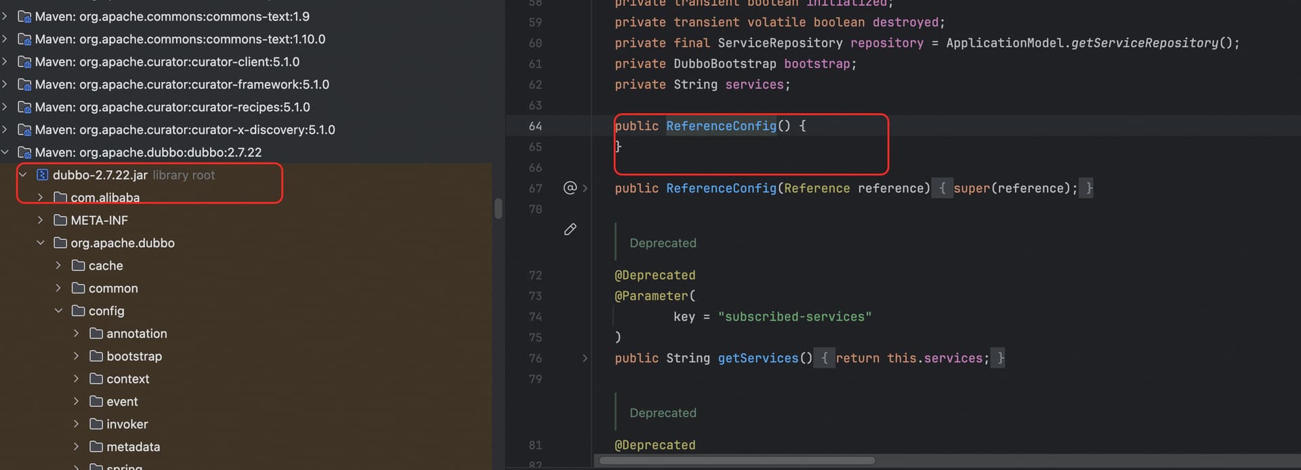The image size is (1301, 470).
Task: Expand the metadata folder arrow
Action: coord(76,447)
